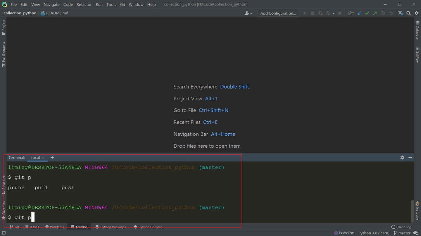Expand the user account dropdown
Viewport: 421px width, 236px height.
click(248, 13)
